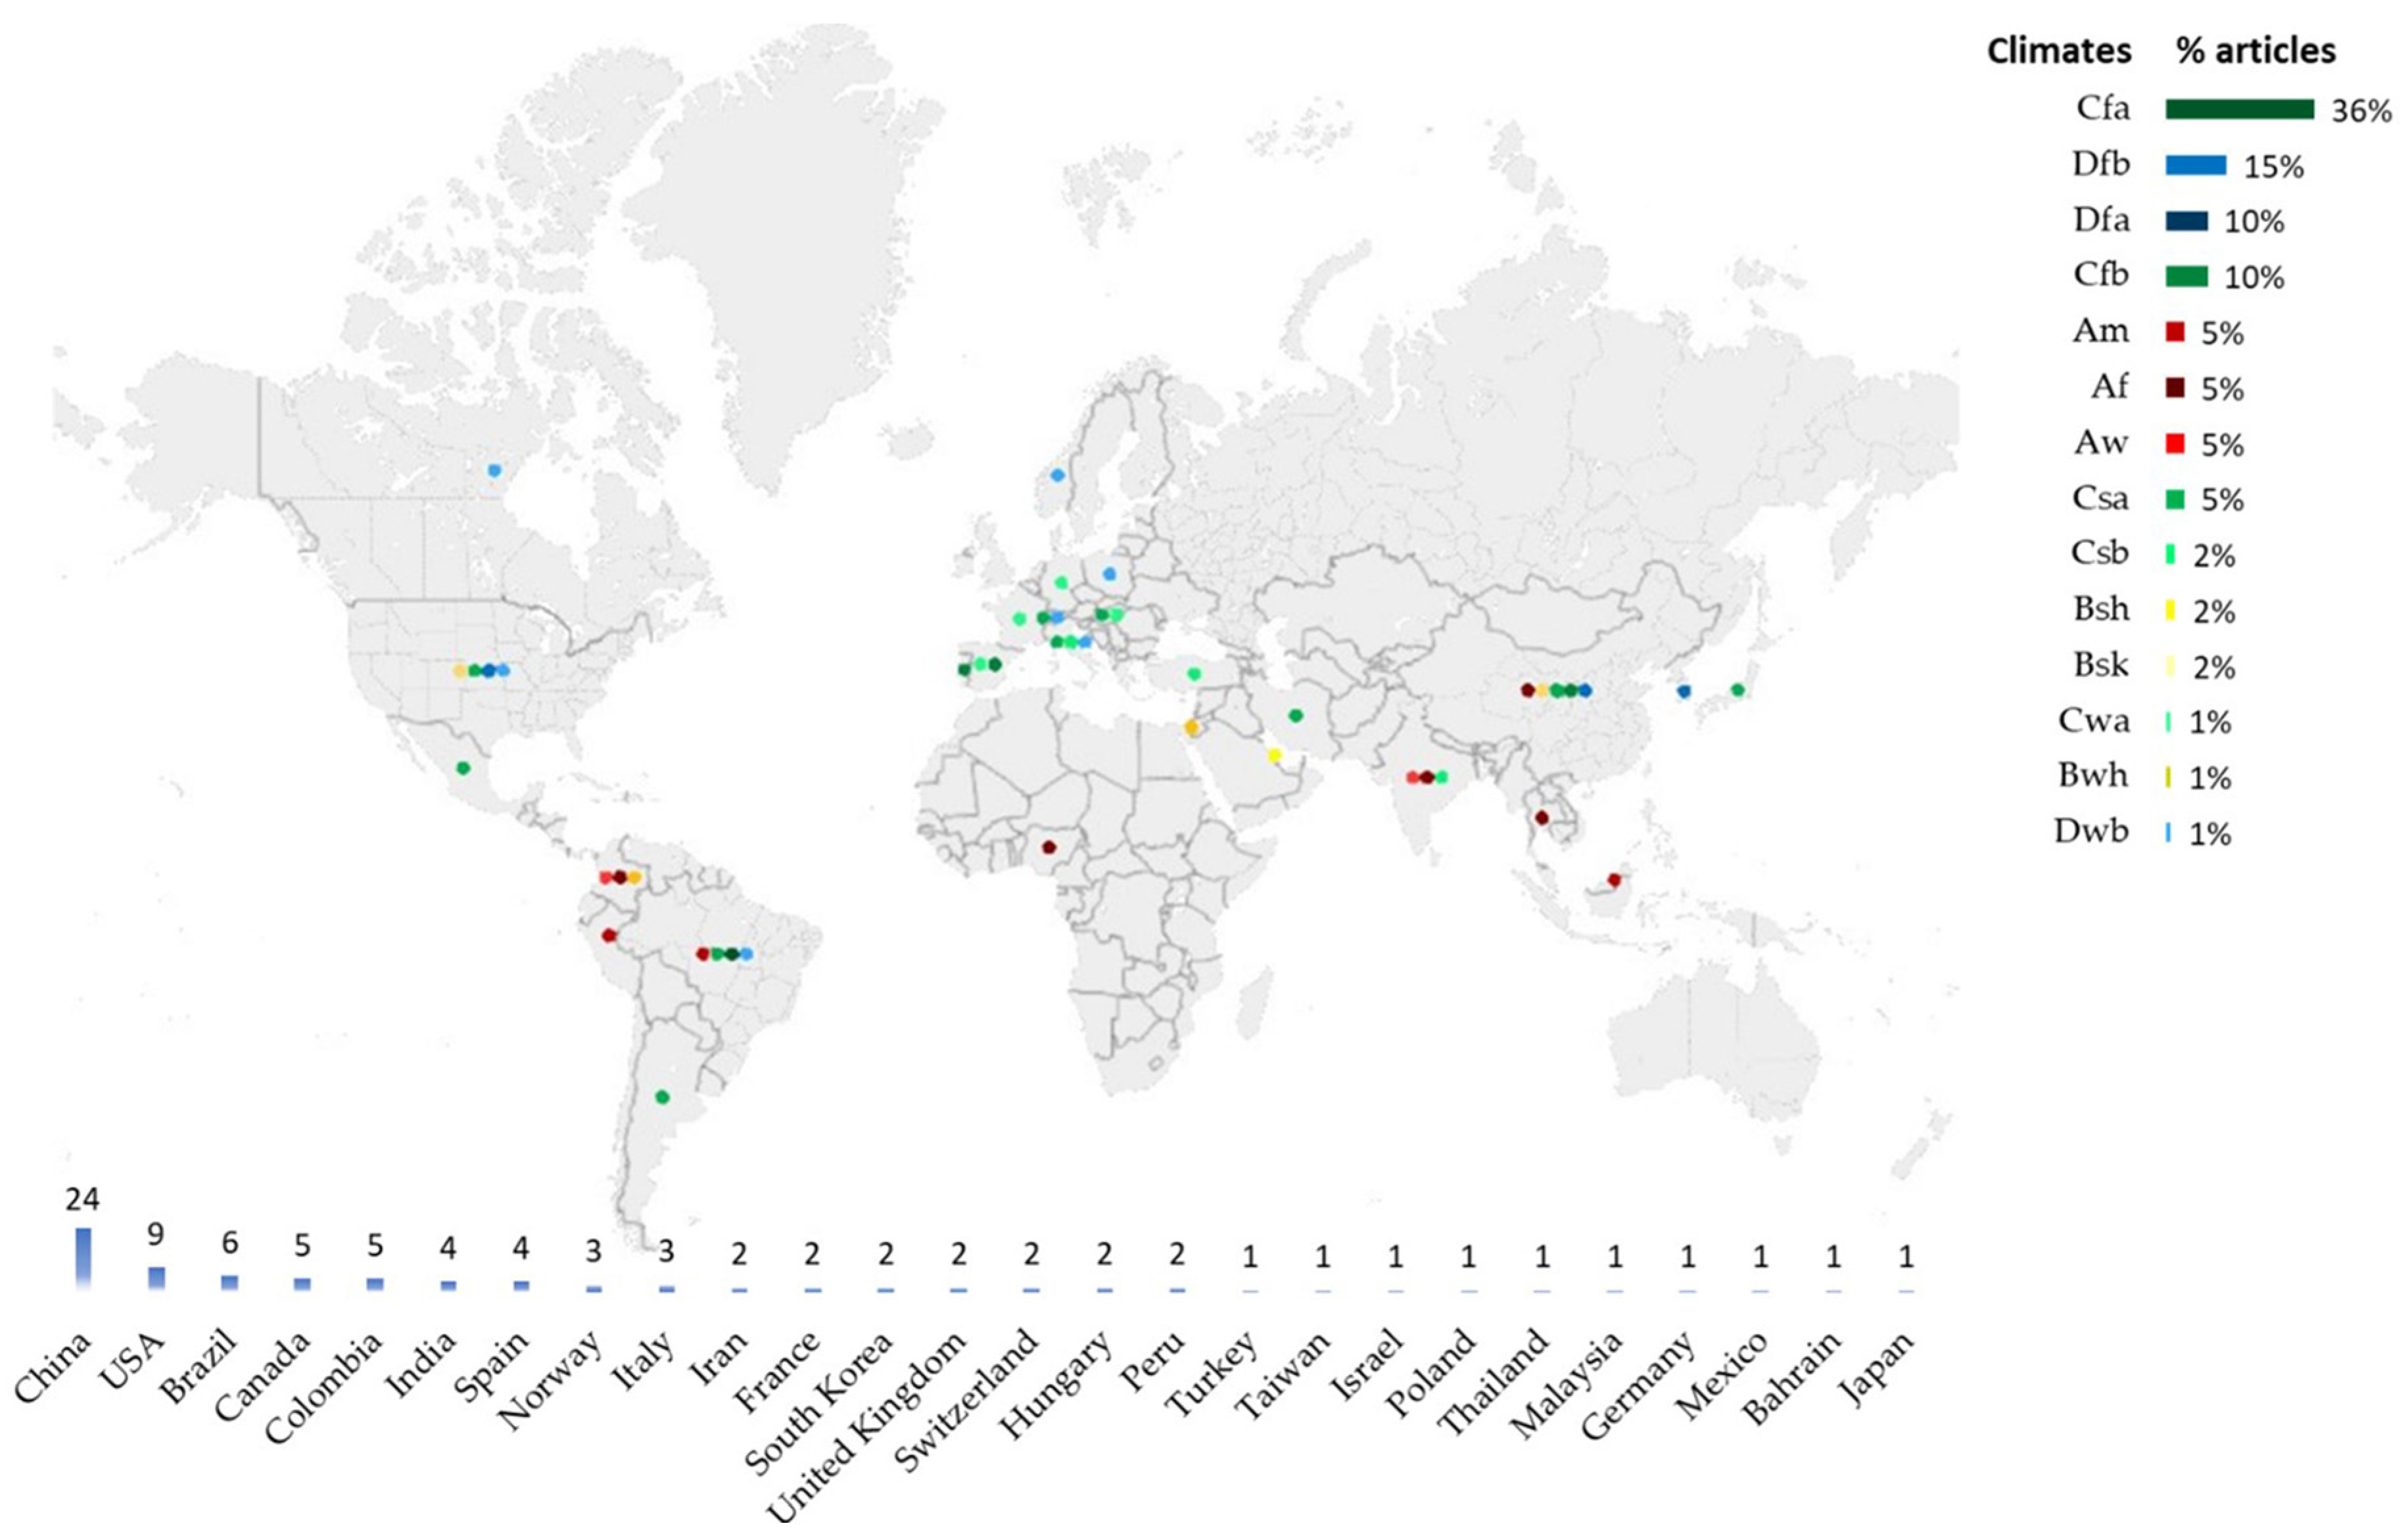Click the green dot in Mexico
Viewport: 2408px width, 1534px height.
point(463,768)
